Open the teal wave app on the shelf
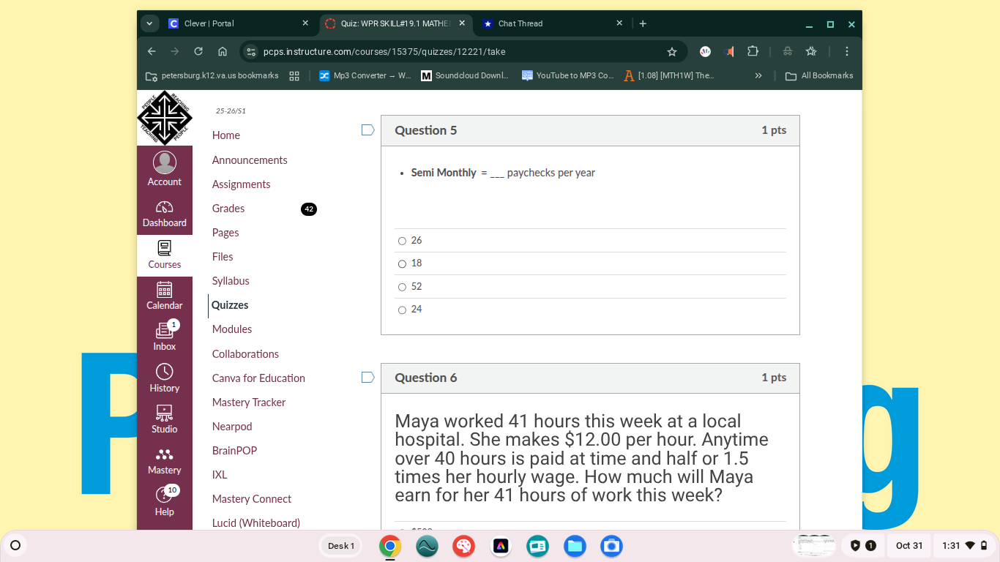 427,546
